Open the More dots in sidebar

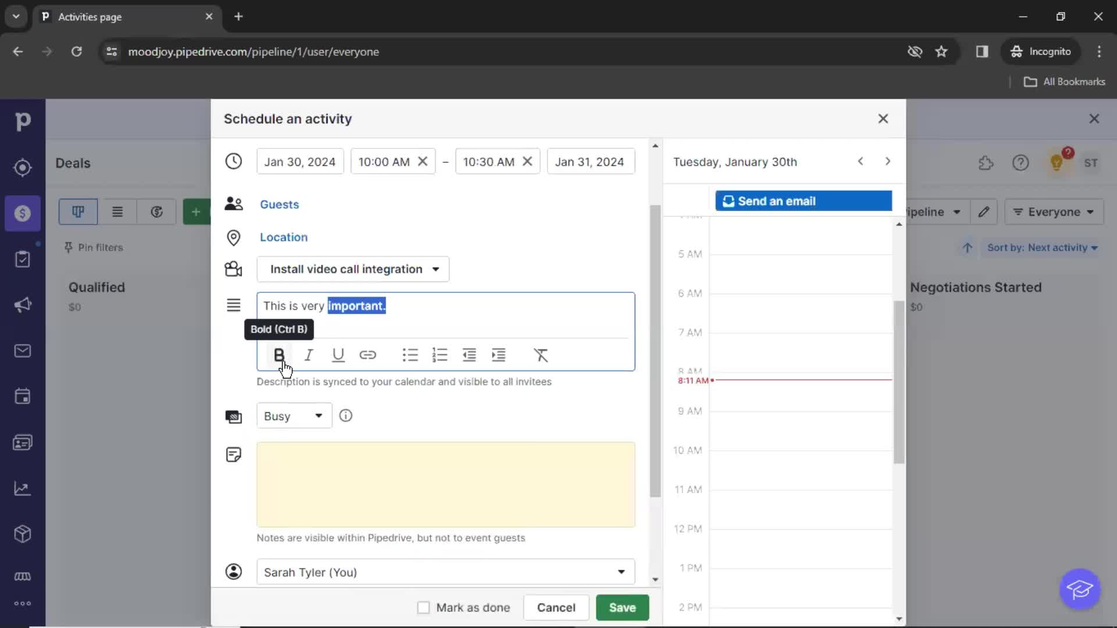tap(23, 604)
